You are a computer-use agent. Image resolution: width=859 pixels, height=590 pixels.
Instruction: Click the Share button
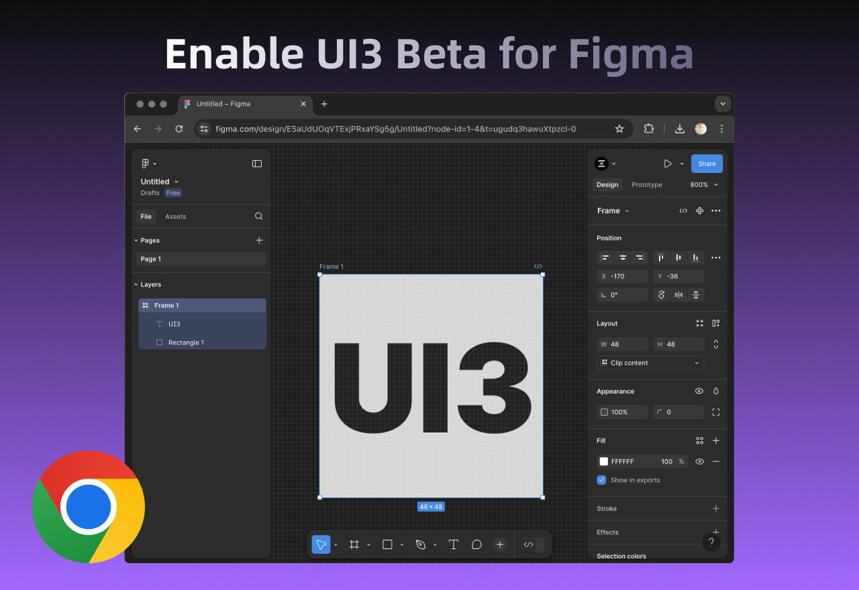(707, 163)
